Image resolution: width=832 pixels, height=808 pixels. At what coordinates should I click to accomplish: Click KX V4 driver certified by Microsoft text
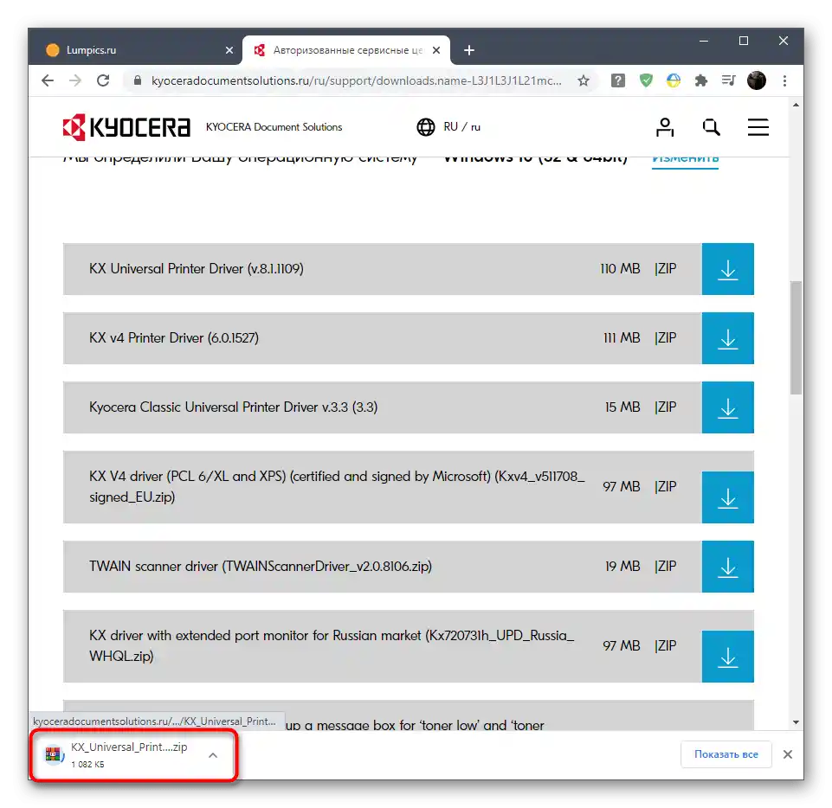pos(337,487)
